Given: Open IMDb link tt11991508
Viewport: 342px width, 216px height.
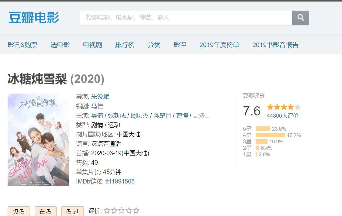Looking at the screenshot, I should [120, 181].
